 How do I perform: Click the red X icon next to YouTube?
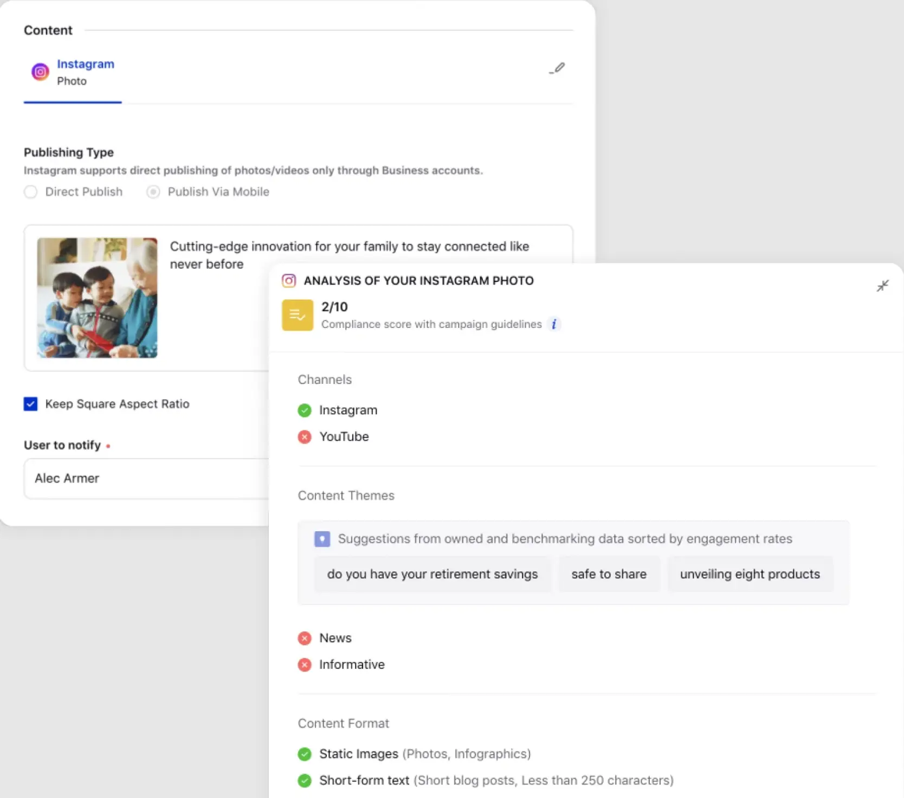tap(305, 437)
